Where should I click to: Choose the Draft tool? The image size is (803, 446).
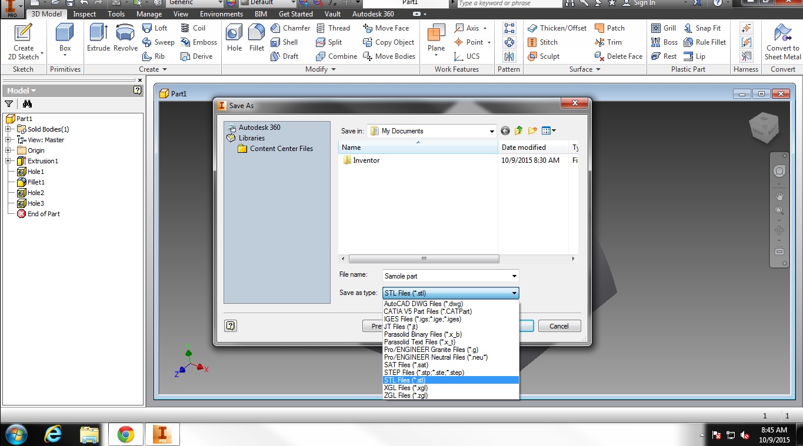(x=284, y=56)
